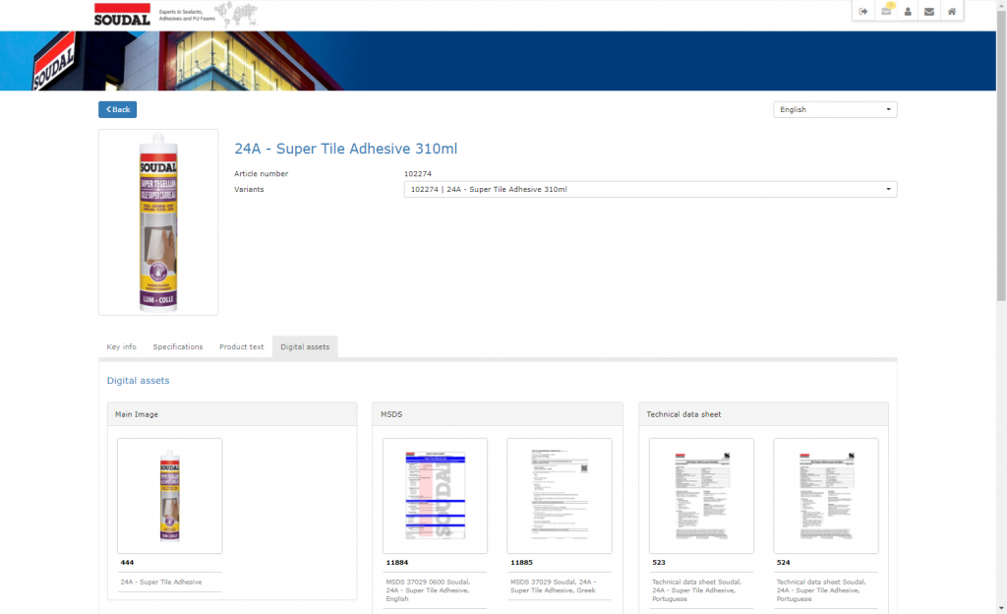Click the Back button

[x=117, y=109]
